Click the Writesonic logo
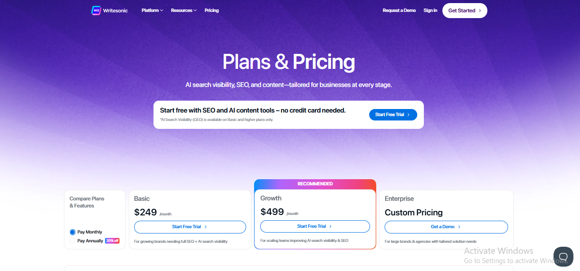The width and height of the screenshot is (580, 271). click(x=109, y=10)
